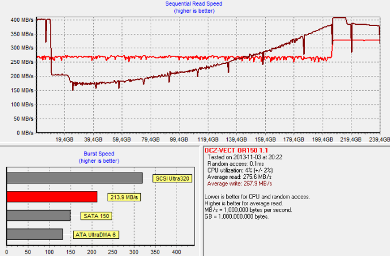
Task: Click the Sequential Read Speed chart title
Action: pos(194,3)
